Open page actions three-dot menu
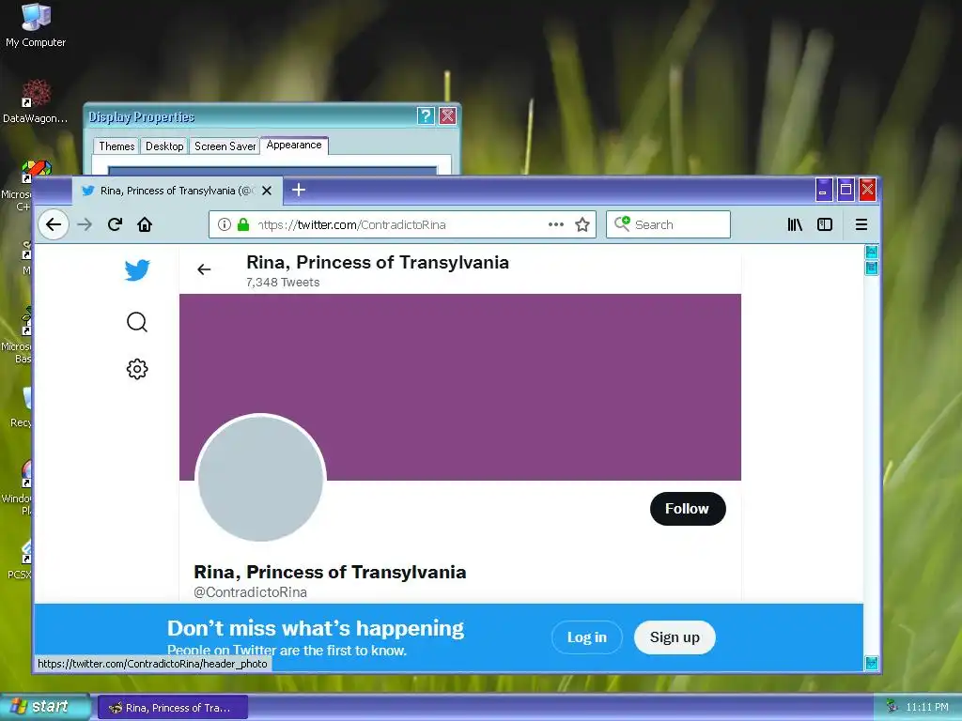Image resolution: width=962 pixels, height=721 pixels. pyautogui.click(x=556, y=224)
